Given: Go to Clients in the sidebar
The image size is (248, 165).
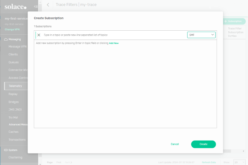Looking at the screenshot, I should [x=13, y=54].
